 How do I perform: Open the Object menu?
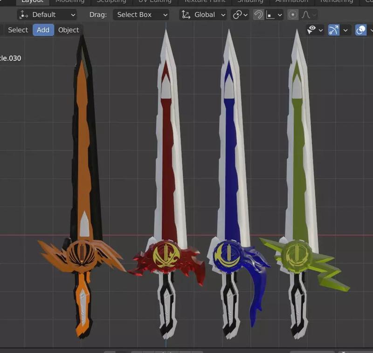click(69, 30)
